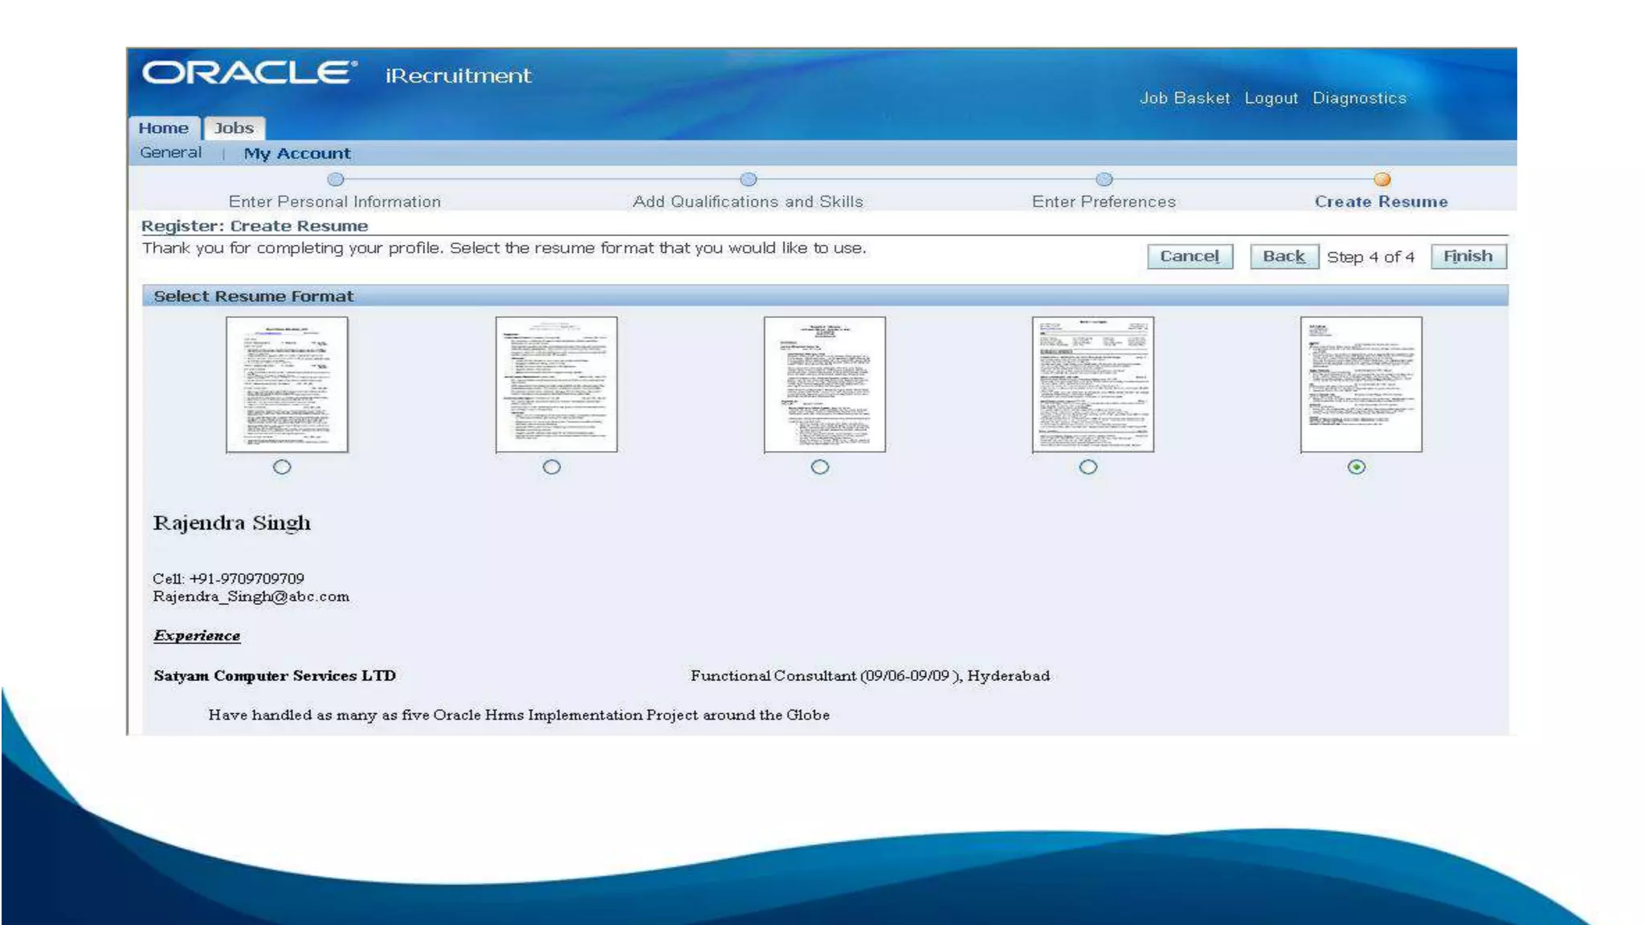Open the third resume template thumbnail

pyautogui.click(x=824, y=384)
